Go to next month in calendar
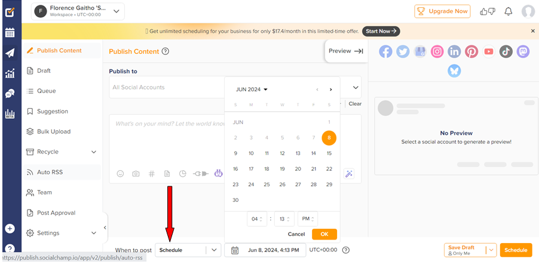Image resolution: width=539 pixels, height=264 pixels. pyautogui.click(x=330, y=90)
